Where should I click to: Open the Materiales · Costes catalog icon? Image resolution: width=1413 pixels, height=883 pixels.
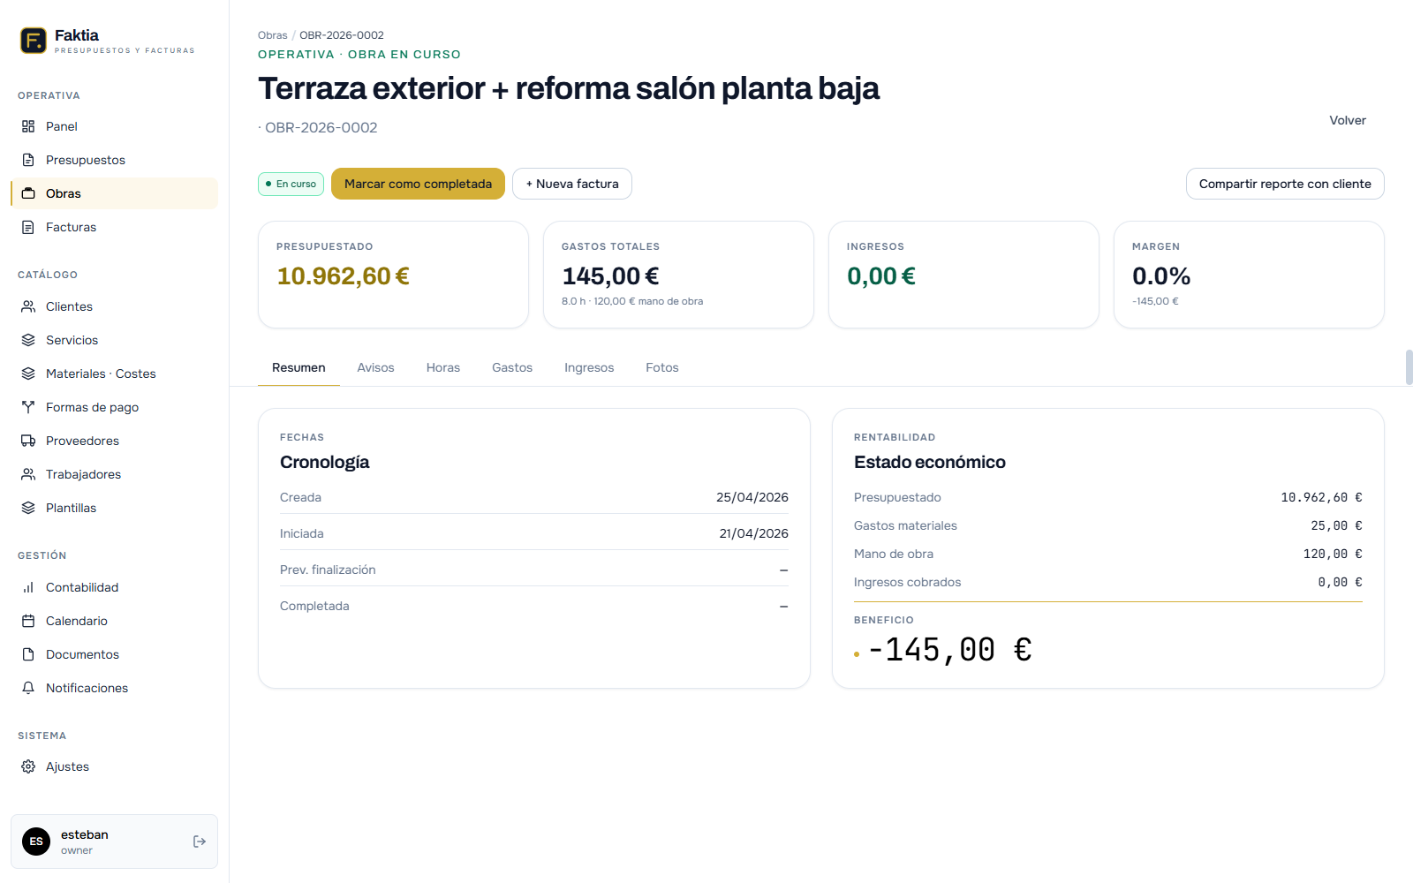click(x=29, y=374)
